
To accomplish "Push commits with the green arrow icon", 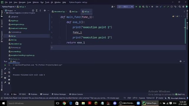I will click(168, 7).
